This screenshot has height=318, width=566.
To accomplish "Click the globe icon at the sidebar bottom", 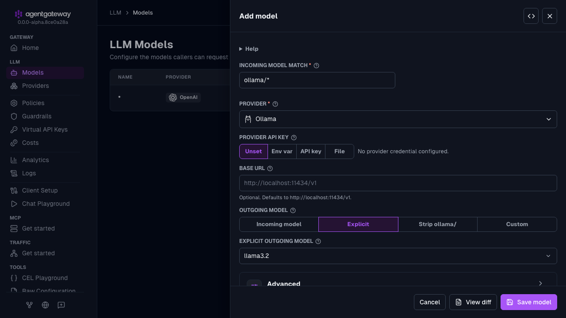I will point(45,305).
